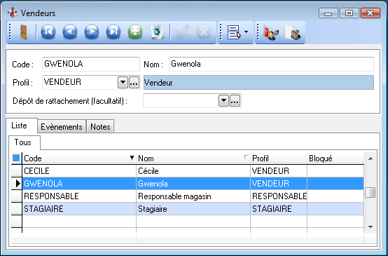Edit the Code field GWENOLA
The width and height of the screenshot is (388, 256).
91,64
